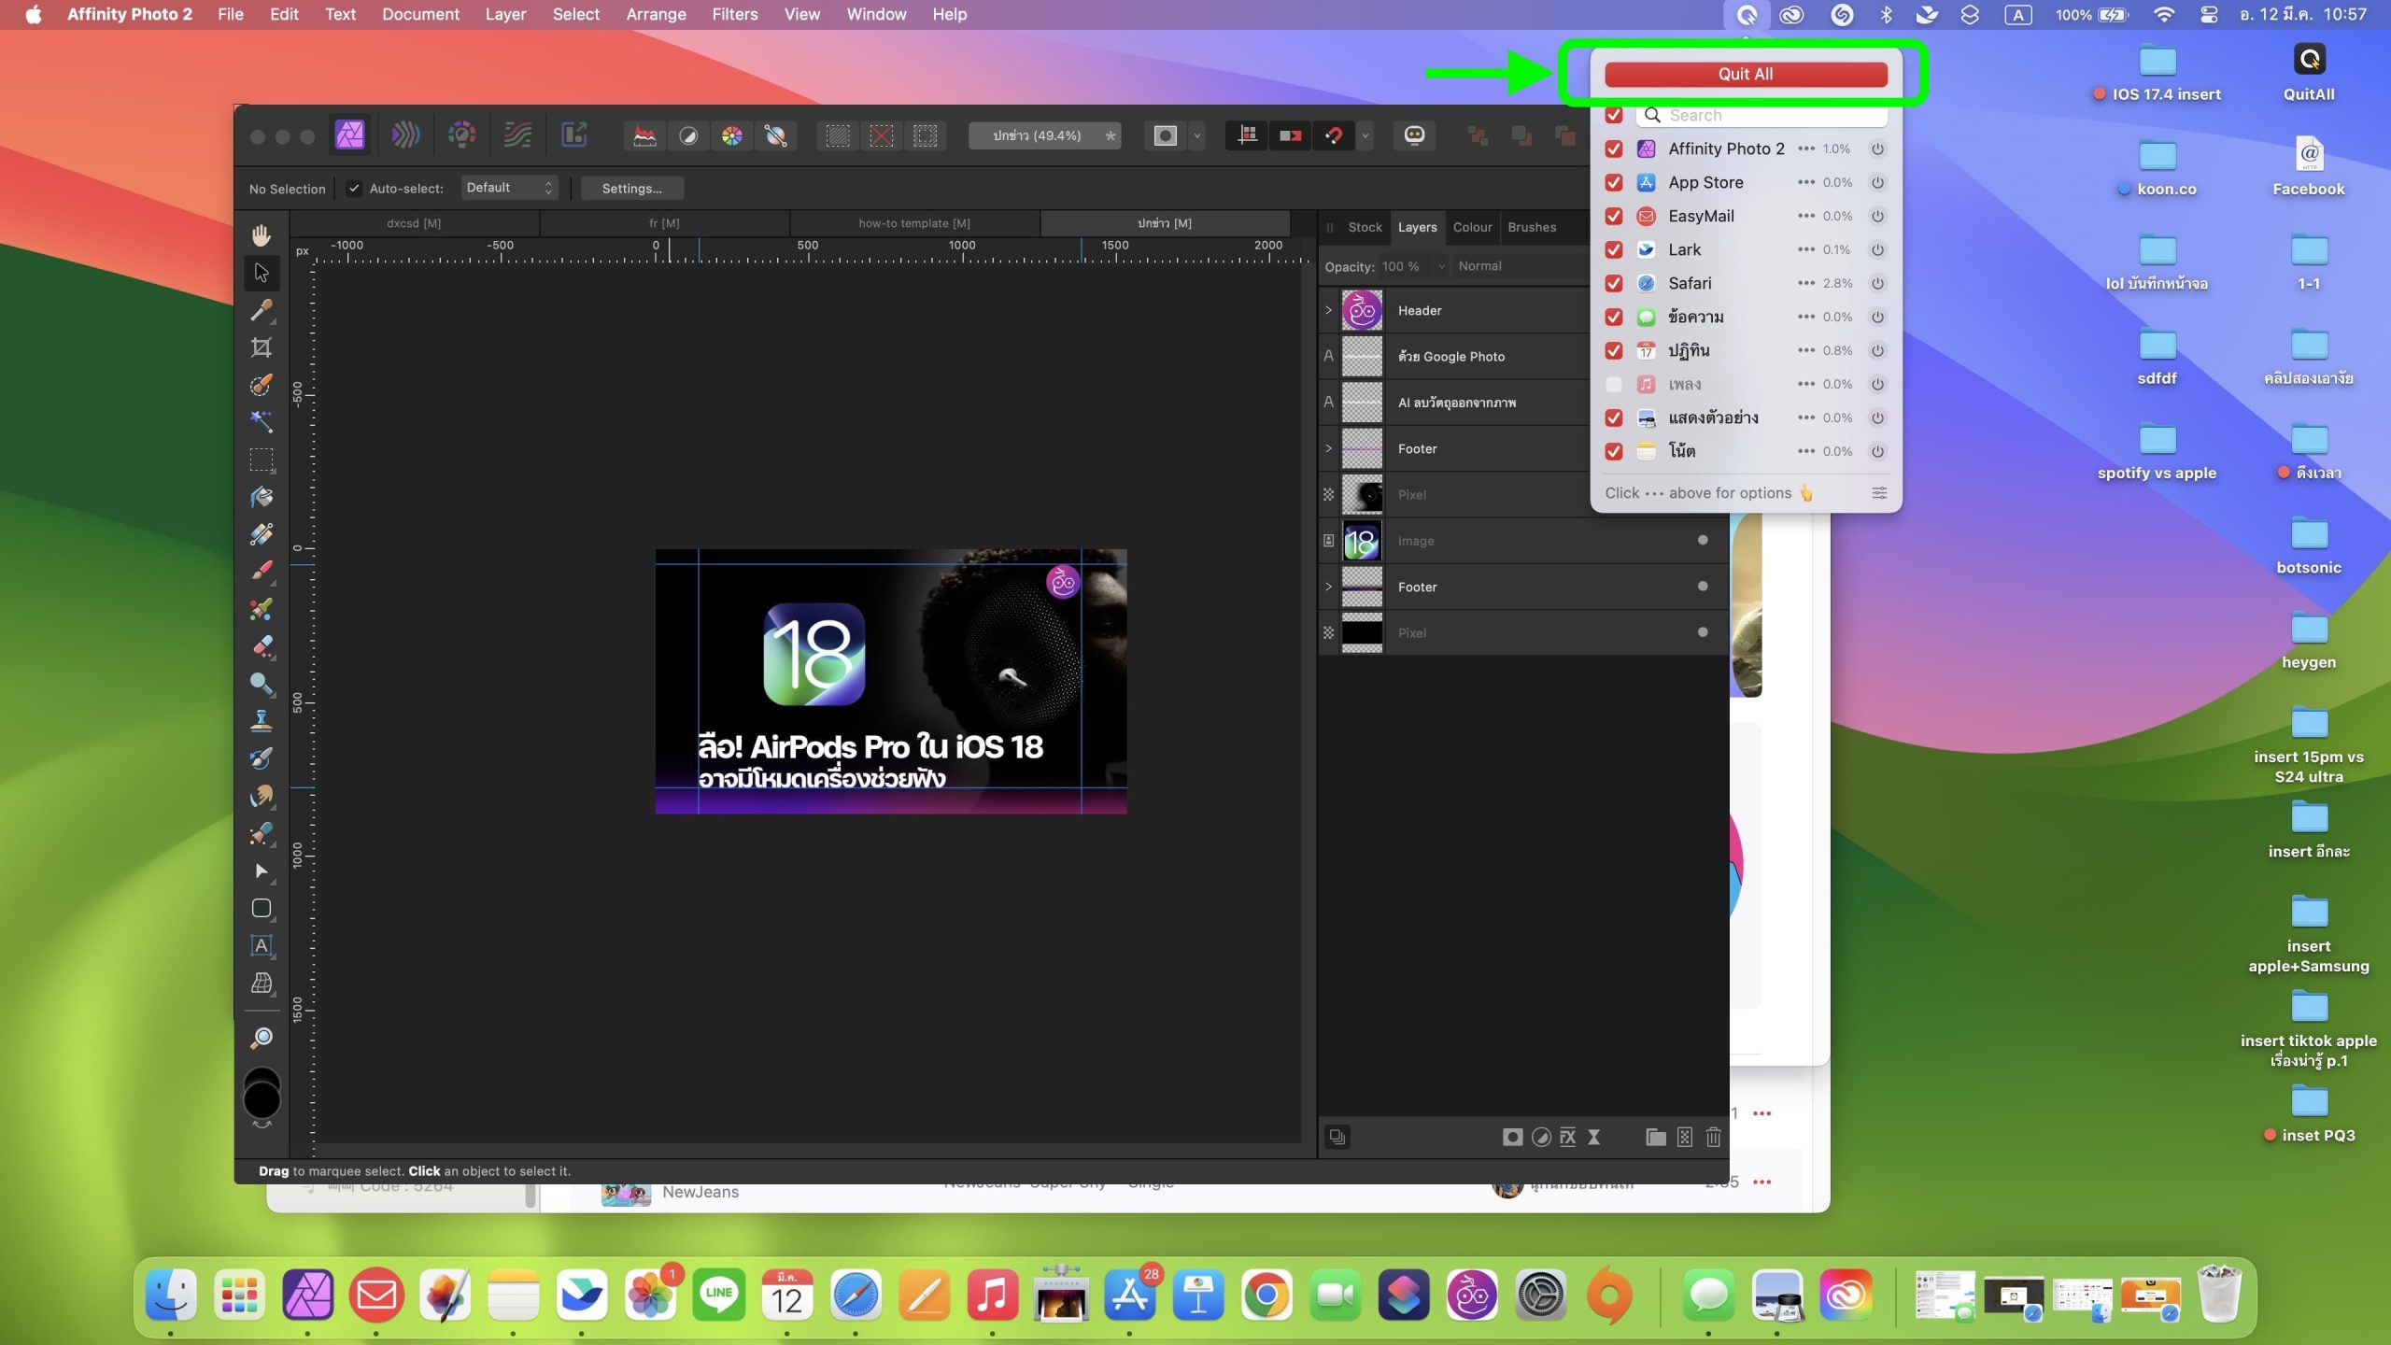Click the Delete Layer trash icon

click(1713, 1137)
